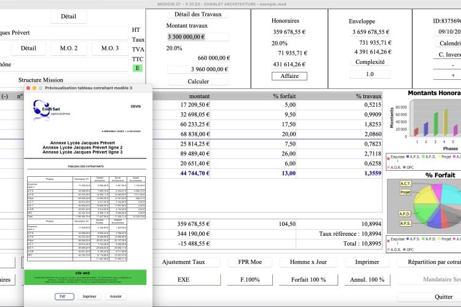The height and width of the screenshot is (307, 461).
Task: Open the Calendrier button
Action: click(448, 43)
